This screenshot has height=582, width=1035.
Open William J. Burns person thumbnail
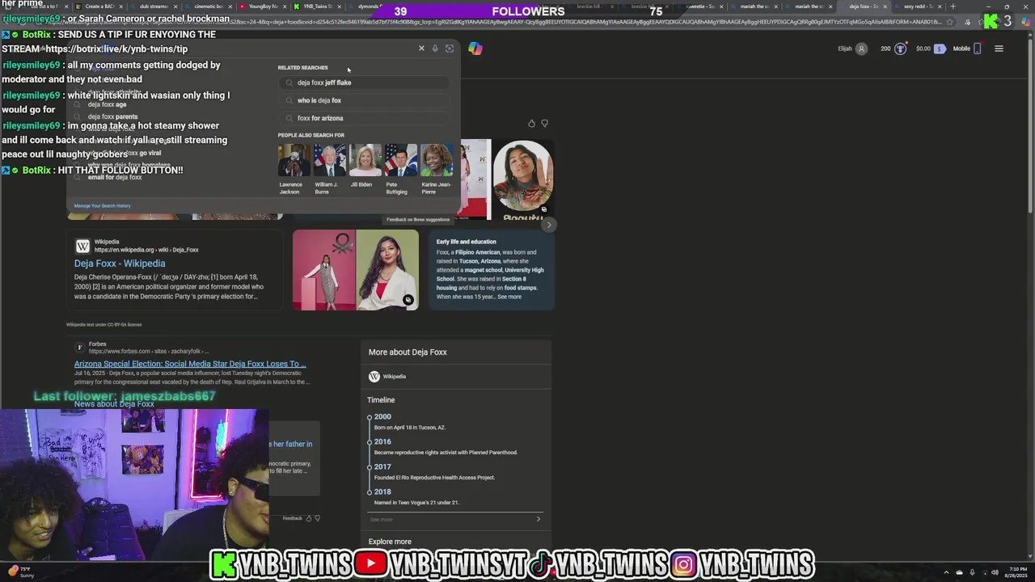click(x=329, y=160)
